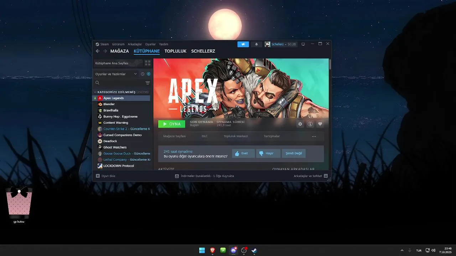Click the library search magnifier icon
The width and height of the screenshot is (456, 256).
(x=97, y=83)
